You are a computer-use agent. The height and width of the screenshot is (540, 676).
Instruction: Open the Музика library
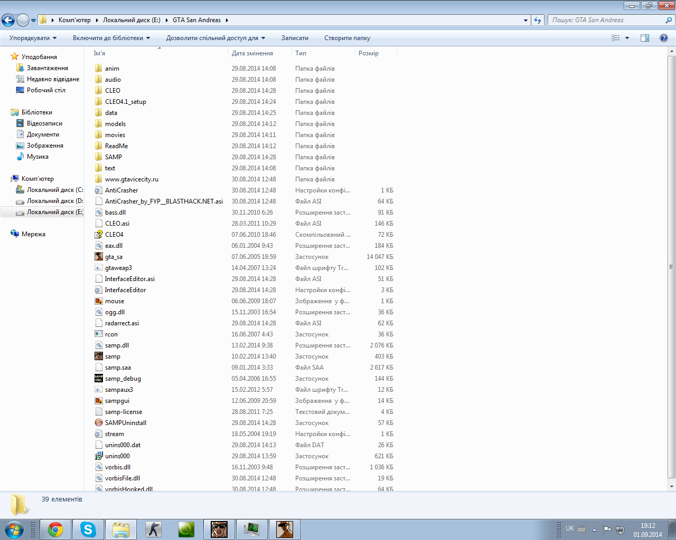tap(37, 157)
